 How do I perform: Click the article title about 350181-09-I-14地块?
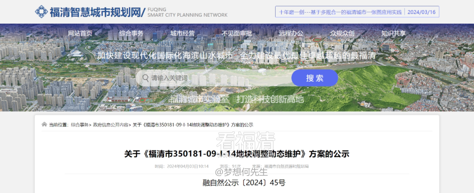[x=237, y=154]
